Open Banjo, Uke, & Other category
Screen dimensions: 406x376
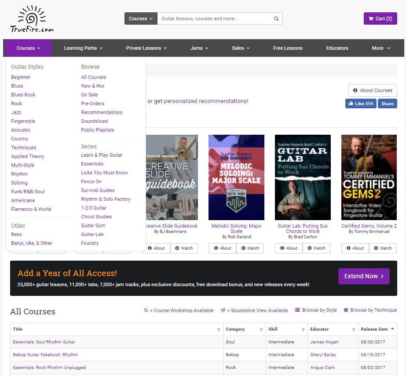32,243
